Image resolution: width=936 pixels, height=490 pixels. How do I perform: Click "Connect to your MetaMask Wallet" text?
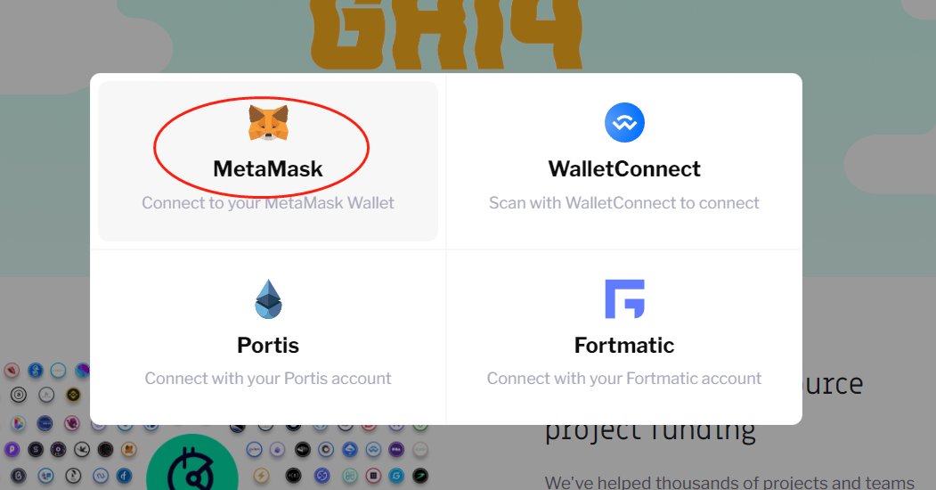[268, 203]
